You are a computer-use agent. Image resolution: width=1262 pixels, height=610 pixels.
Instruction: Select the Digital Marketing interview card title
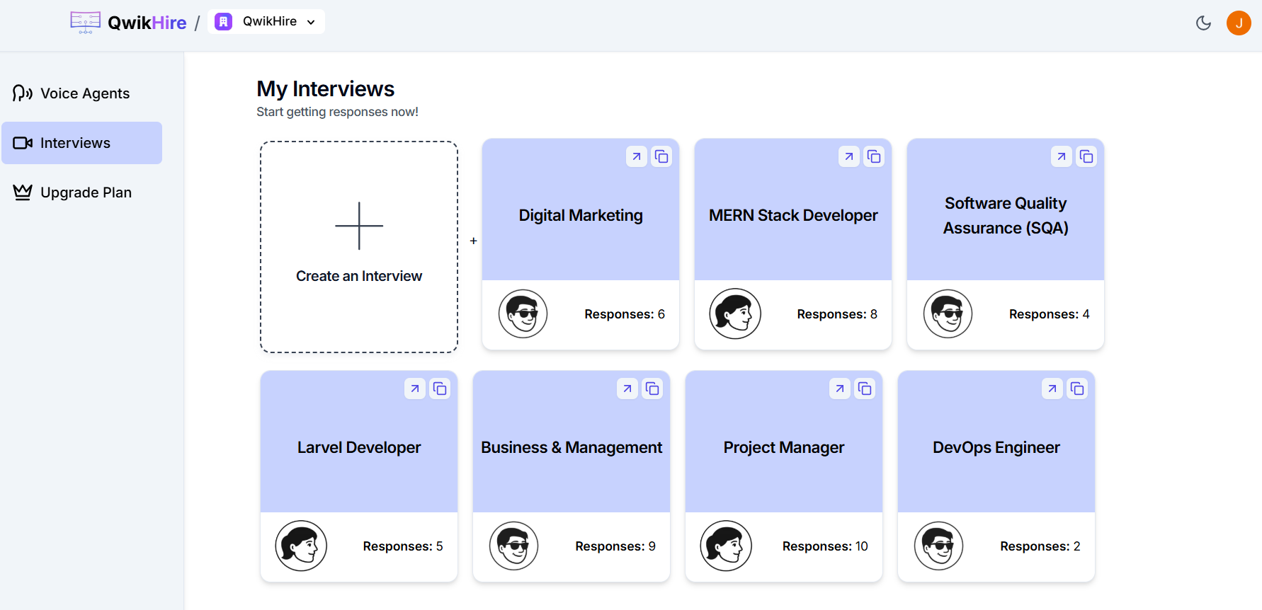[581, 215]
